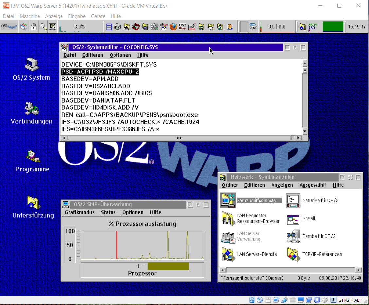
Task: Open the OS/2 Warp red logo icon
Action: tap(183, 27)
